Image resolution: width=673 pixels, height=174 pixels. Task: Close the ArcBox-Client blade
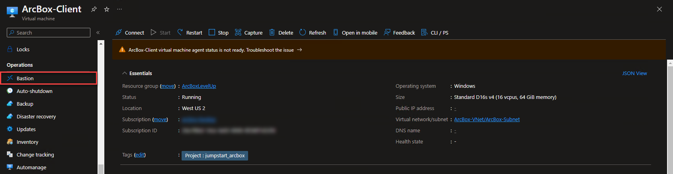click(659, 9)
